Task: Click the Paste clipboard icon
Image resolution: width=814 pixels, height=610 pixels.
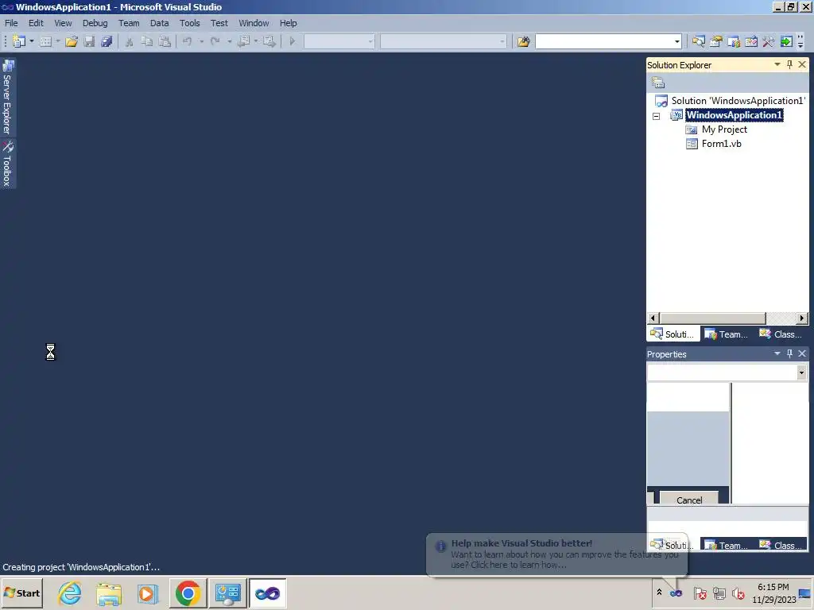Action: point(165,41)
